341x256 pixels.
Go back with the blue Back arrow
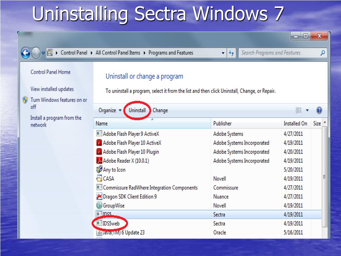(x=26, y=53)
